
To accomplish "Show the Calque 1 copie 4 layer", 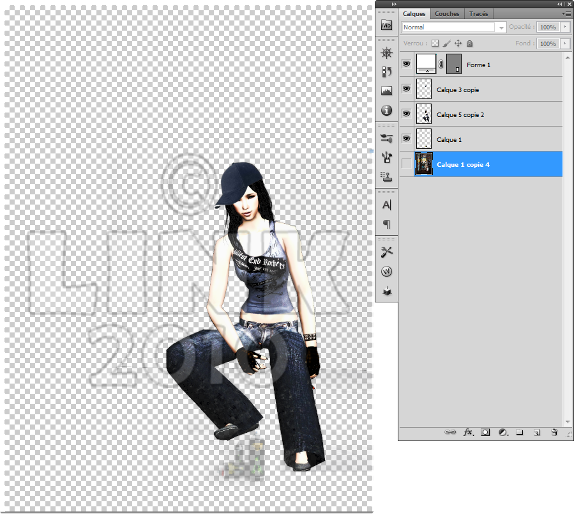I will [406, 164].
